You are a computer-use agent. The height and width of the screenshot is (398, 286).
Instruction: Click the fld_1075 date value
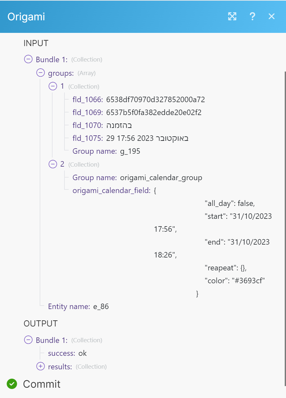tap(147, 138)
